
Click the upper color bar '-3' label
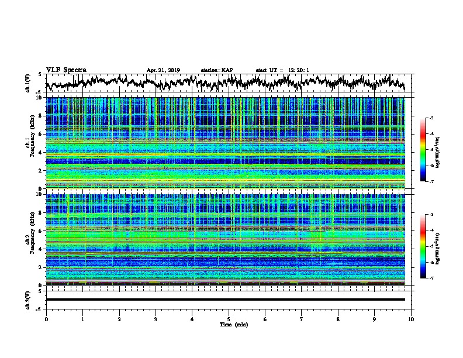pos(431,118)
